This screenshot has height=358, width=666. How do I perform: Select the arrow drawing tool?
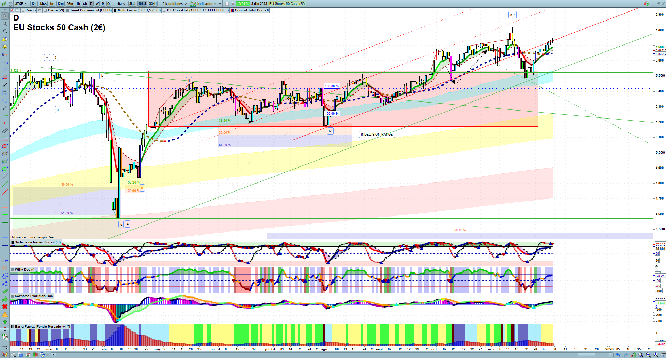click(5, 85)
